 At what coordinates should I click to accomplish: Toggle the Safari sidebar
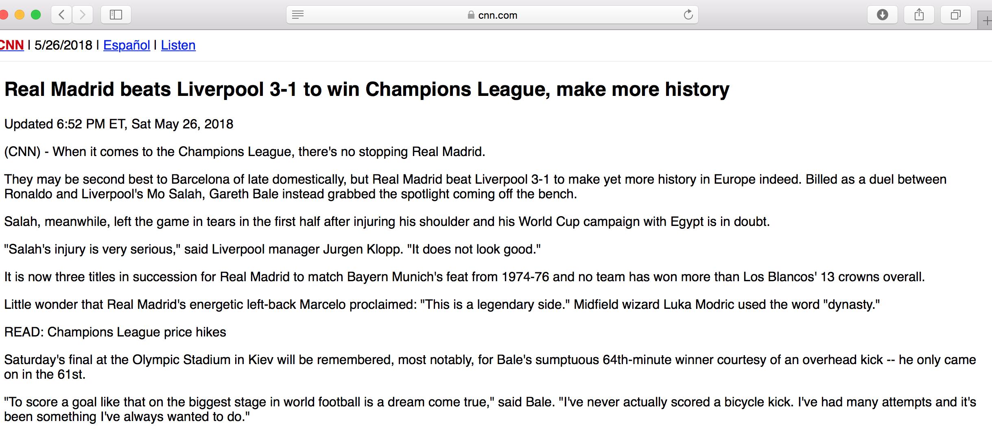[x=116, y=15]
